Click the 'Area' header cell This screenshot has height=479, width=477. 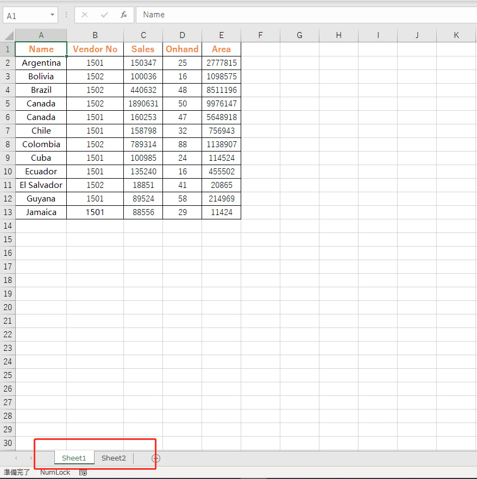pos(222,49)
